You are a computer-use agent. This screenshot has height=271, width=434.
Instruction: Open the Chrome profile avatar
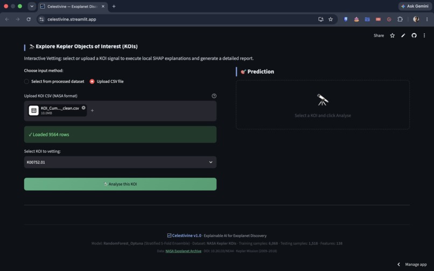pos(416,19)
